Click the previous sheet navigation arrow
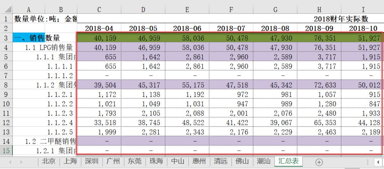 click(10, 162)
